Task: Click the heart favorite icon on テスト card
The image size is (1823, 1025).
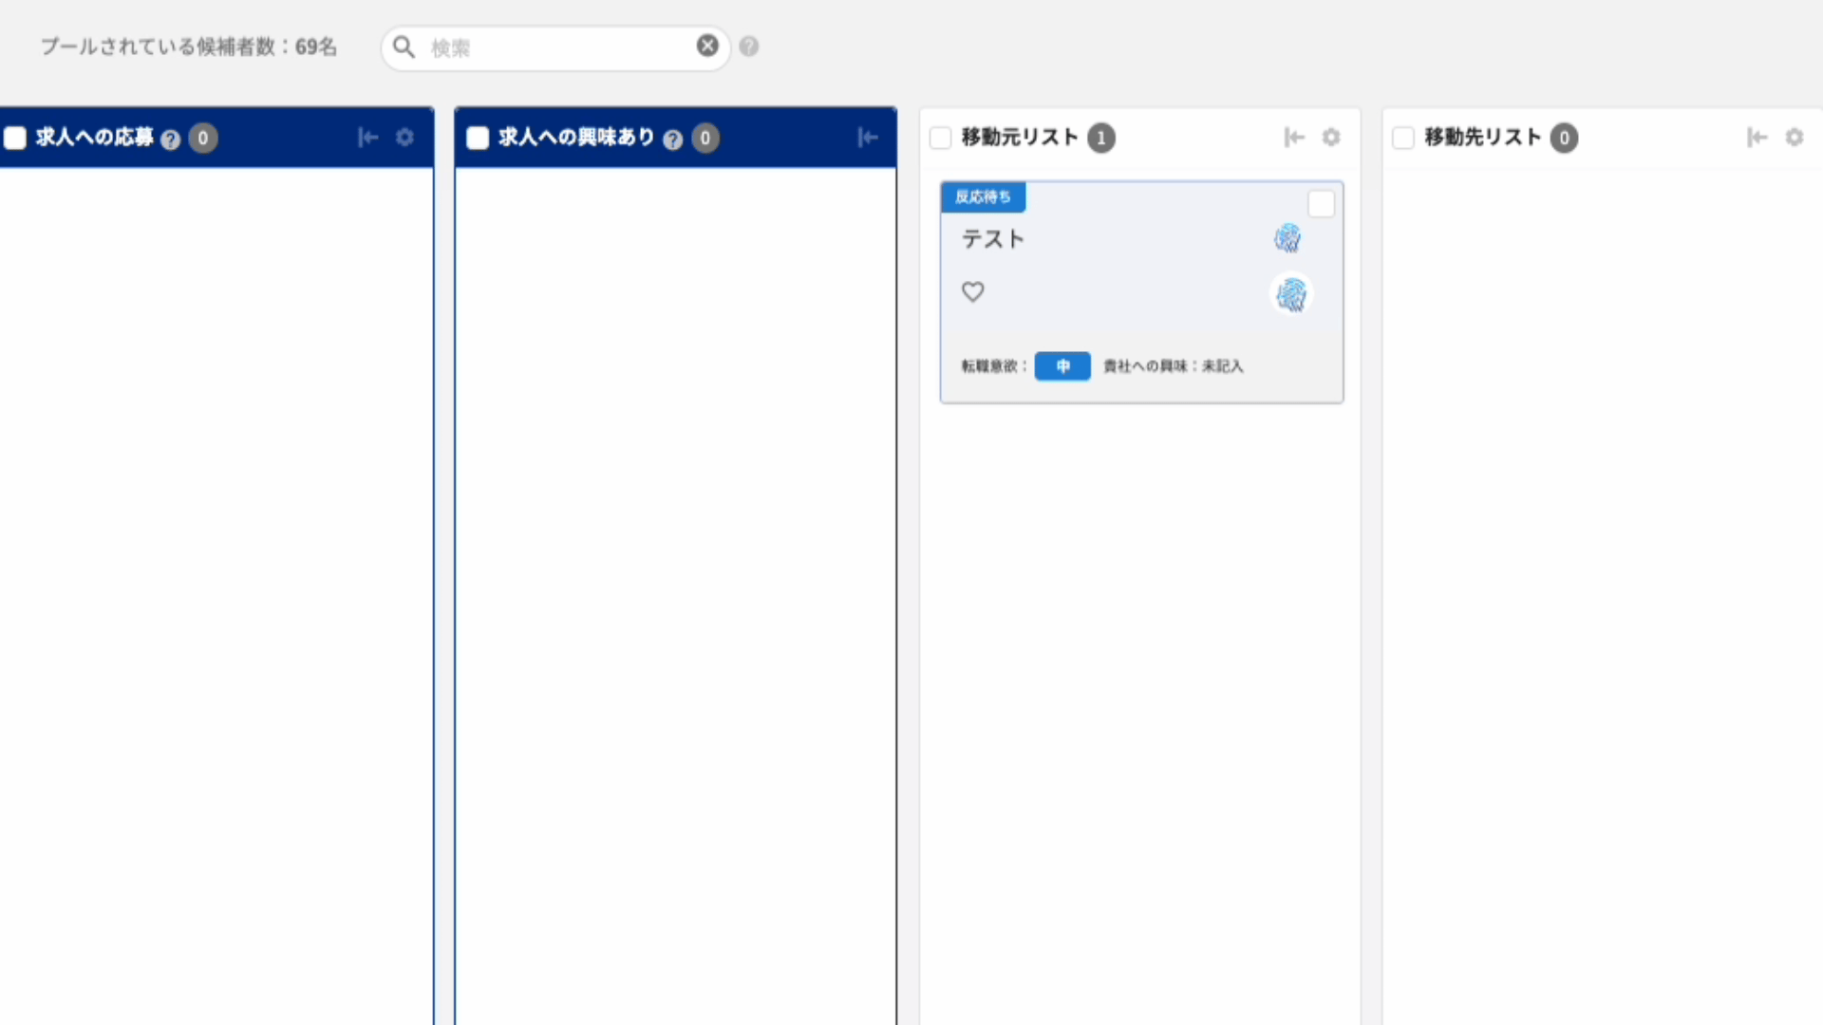Action: [973, 291]
